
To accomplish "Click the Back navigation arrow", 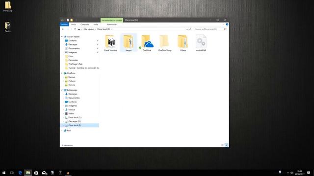I will pos(63,29).
